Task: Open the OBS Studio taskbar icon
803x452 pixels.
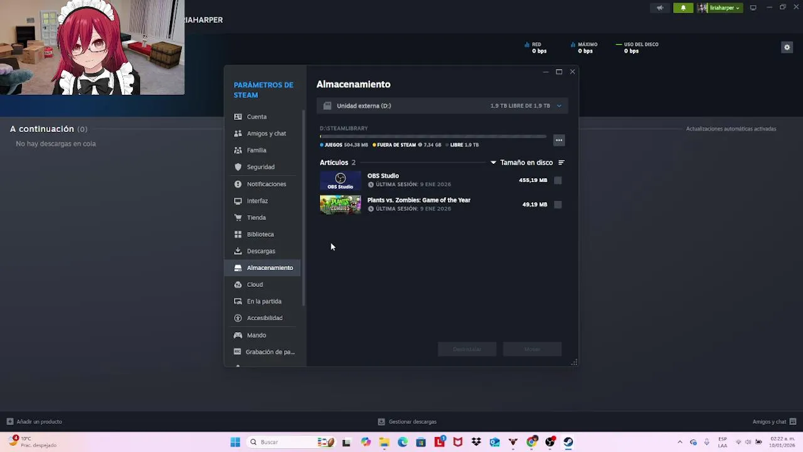Action: tap(550, 442)
